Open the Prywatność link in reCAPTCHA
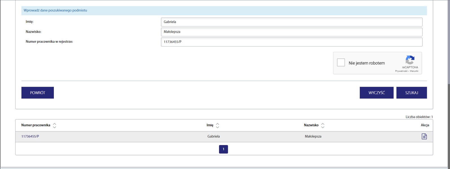Viewport: 450px width, 169px height. 401,71
